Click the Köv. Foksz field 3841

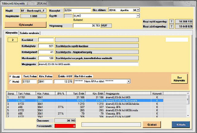[x=45, y=81]
